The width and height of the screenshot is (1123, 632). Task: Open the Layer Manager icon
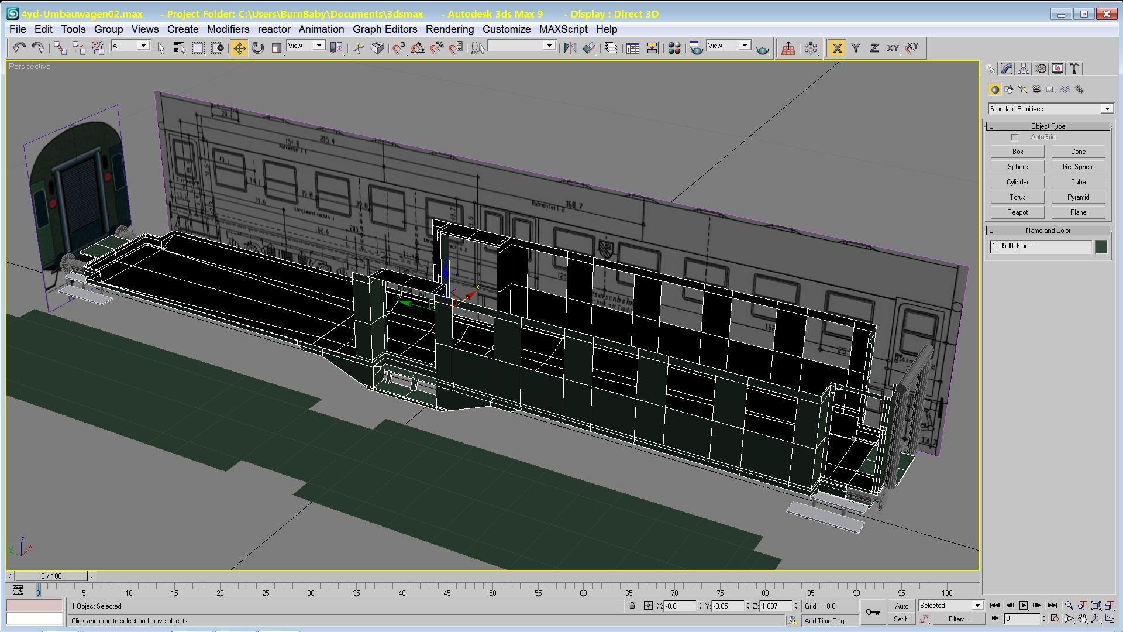click(611, 48)
